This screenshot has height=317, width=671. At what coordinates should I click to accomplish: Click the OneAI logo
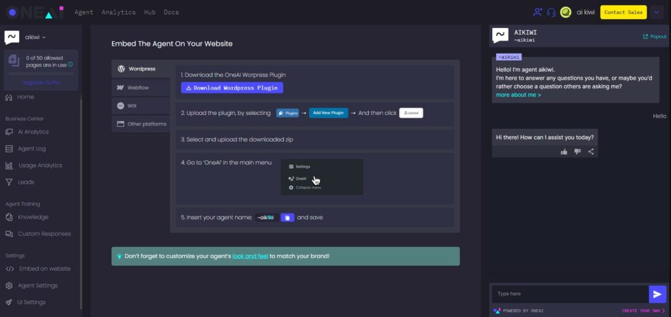[x=35, y=12]
